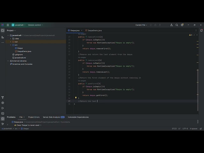
Task: Open the Current File run configuration dropdown
Action: pos(141,25)
